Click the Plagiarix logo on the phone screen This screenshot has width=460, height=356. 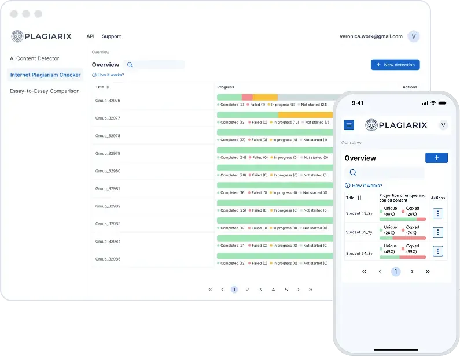pyautogui.click(x=396, y=125)
